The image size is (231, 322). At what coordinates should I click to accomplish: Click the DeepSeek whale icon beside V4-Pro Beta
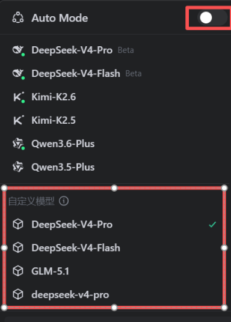(x=18, y=50)
